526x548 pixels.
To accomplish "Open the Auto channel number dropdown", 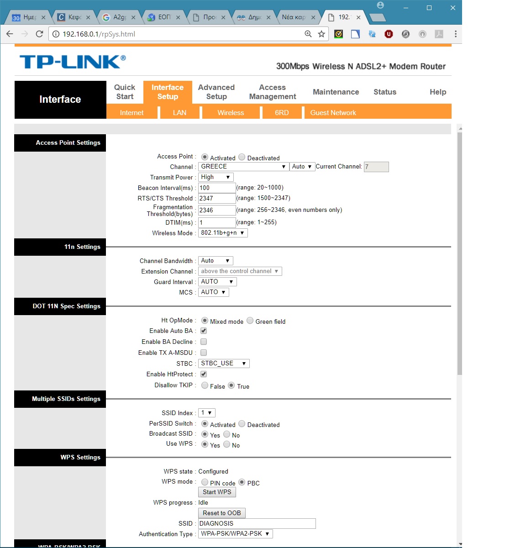I will 302,167.
